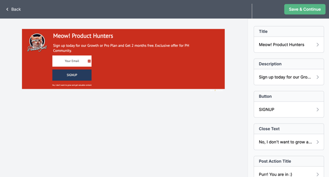Select the banner description text about Growth plan
Screen dimensions: 329x177
pos(121,48)
